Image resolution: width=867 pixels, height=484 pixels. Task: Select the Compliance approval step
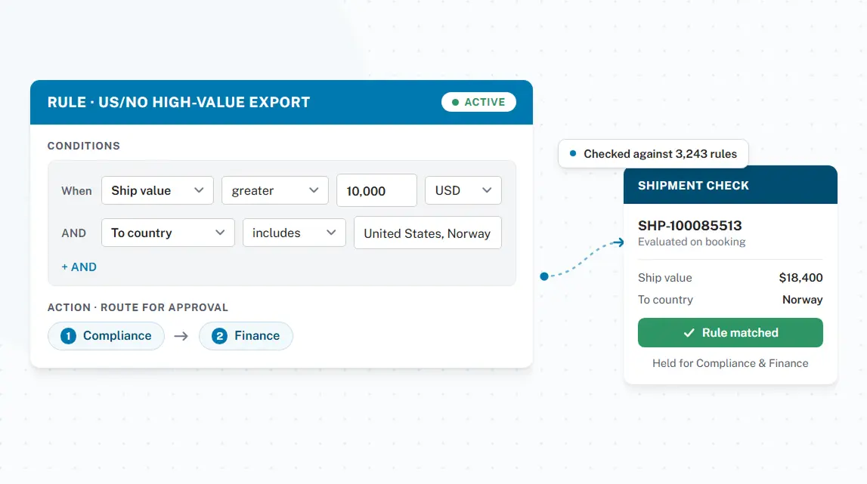(106, 336)
